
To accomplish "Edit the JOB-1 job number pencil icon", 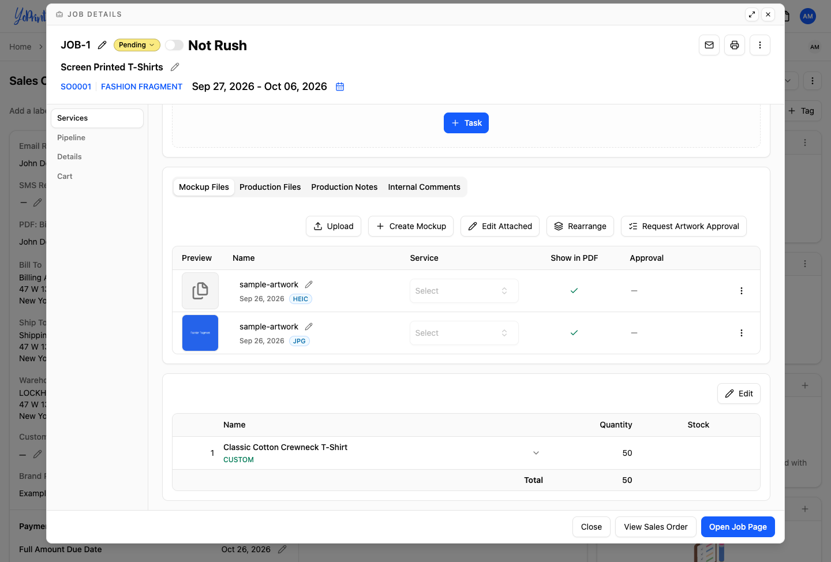I will (x=102, y=45).
